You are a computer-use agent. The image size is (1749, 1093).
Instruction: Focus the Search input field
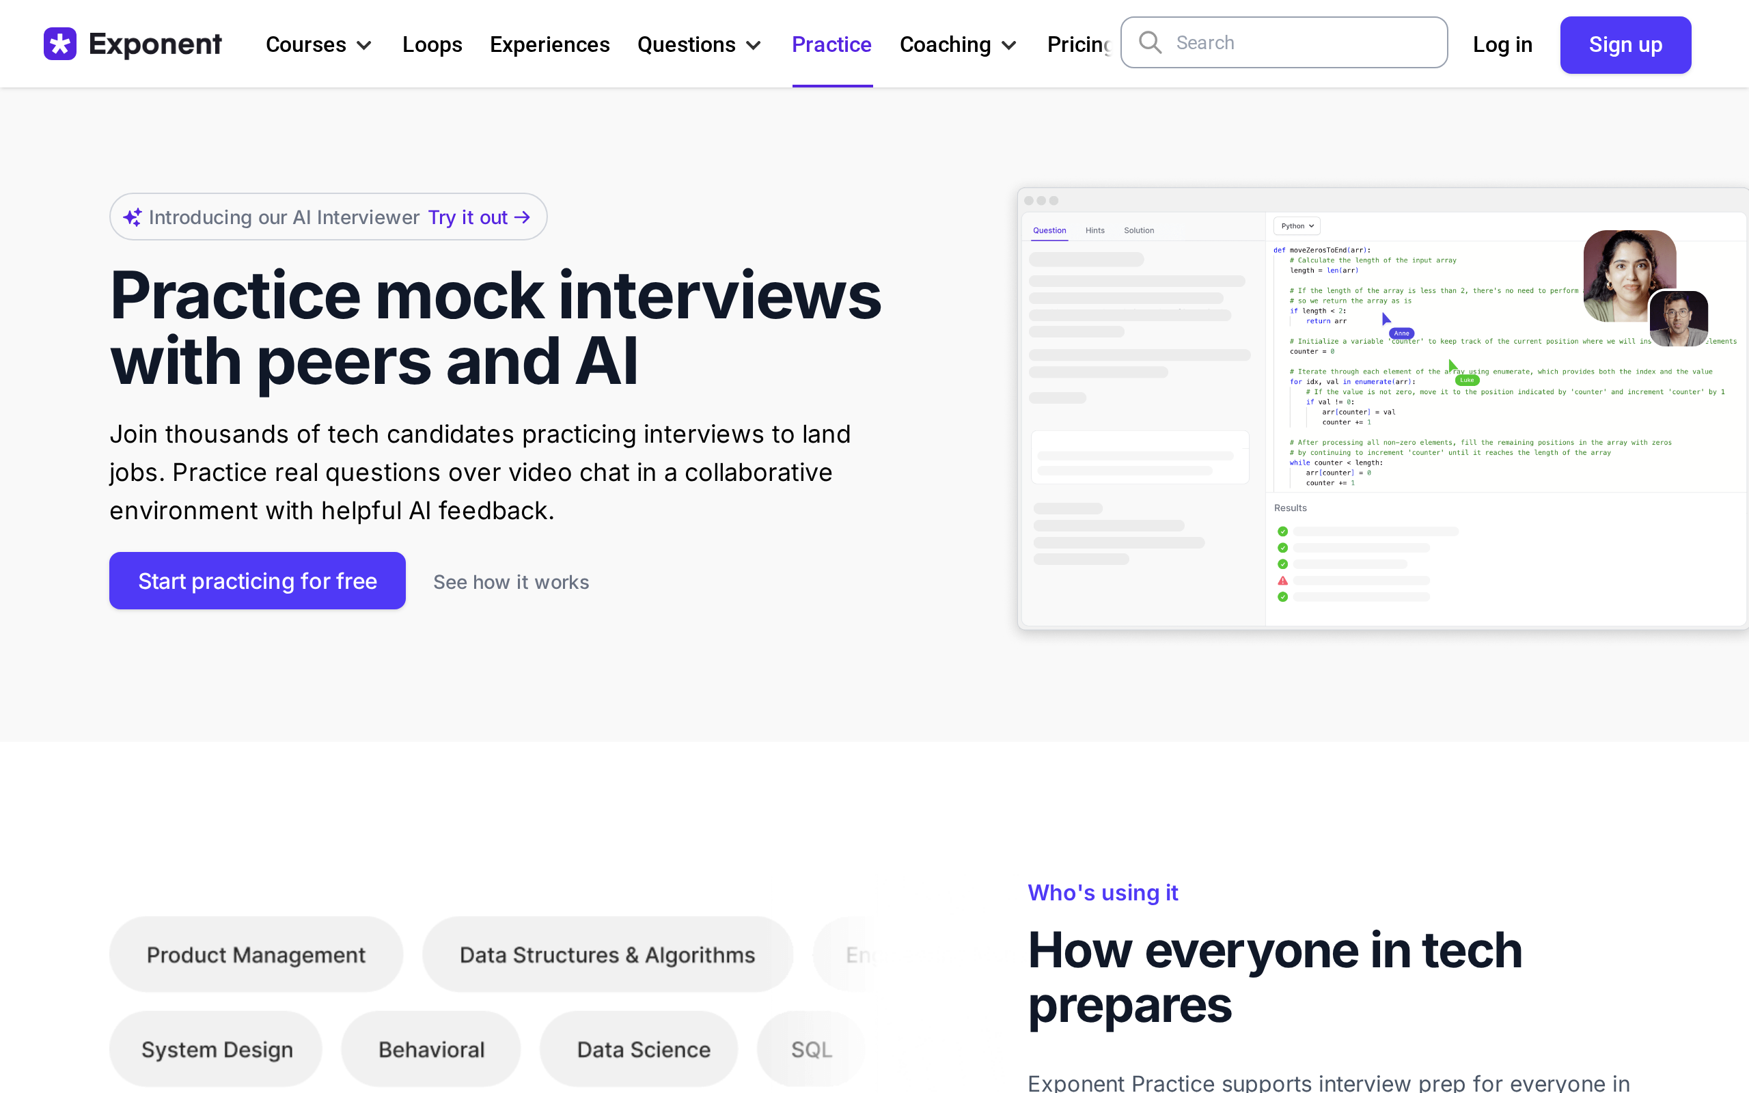pos(1284,42)
